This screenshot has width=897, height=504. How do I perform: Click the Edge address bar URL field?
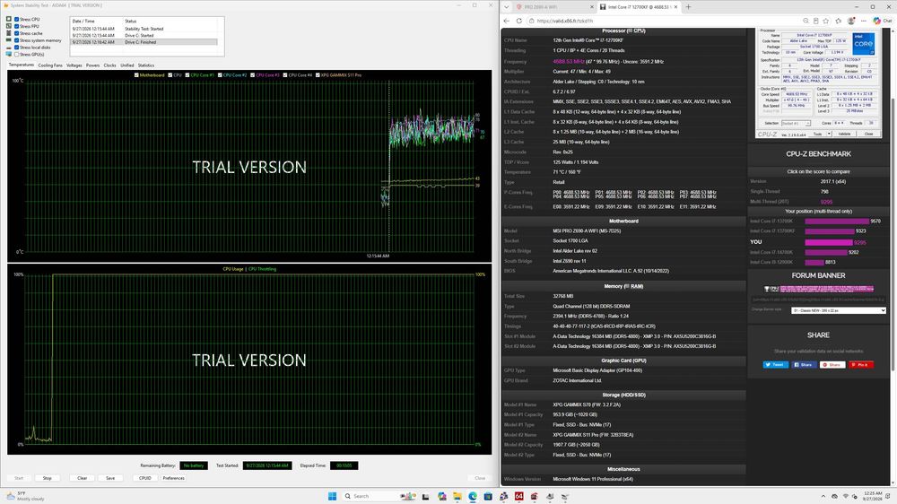point(664,21)
